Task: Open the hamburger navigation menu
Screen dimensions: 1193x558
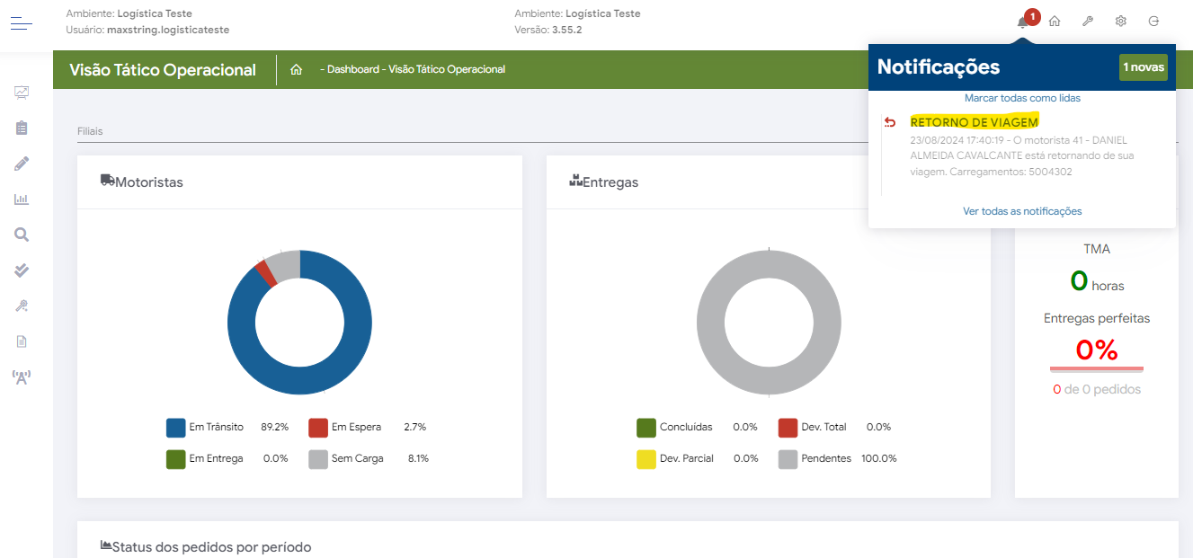Action: click(x=22, y=23)
